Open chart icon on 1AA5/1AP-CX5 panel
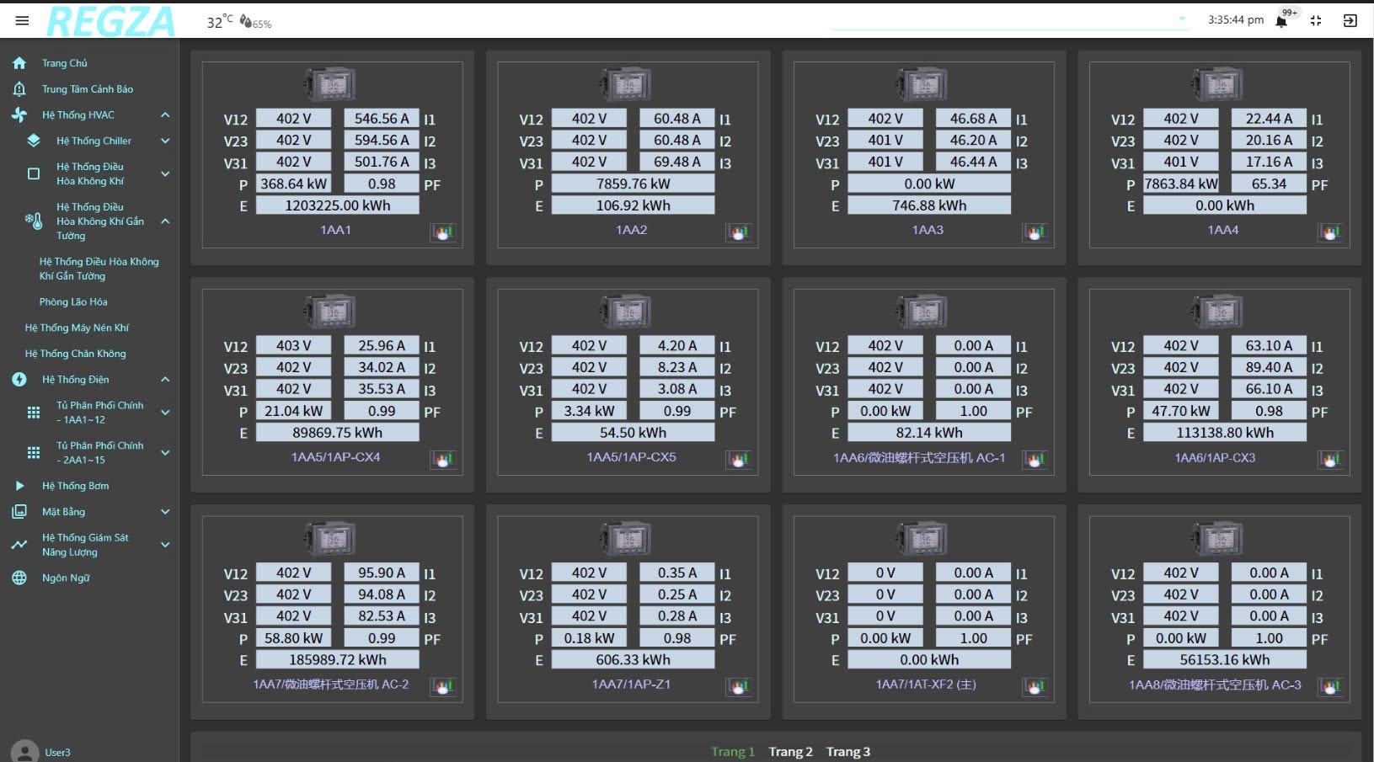 [739, 460]
